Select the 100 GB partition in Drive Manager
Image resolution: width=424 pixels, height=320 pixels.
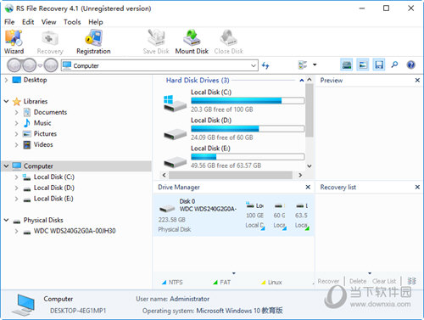255,216
